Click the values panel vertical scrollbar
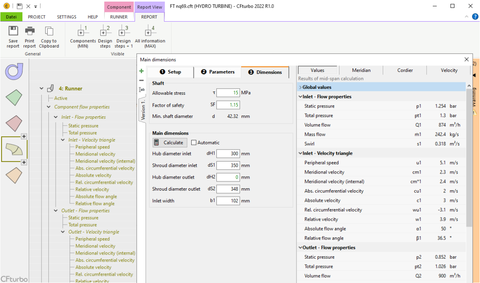480x283 pixels. pos(468,158)
